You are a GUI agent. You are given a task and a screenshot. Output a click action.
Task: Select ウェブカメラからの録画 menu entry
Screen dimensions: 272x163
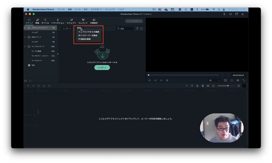tap(89, 32)
